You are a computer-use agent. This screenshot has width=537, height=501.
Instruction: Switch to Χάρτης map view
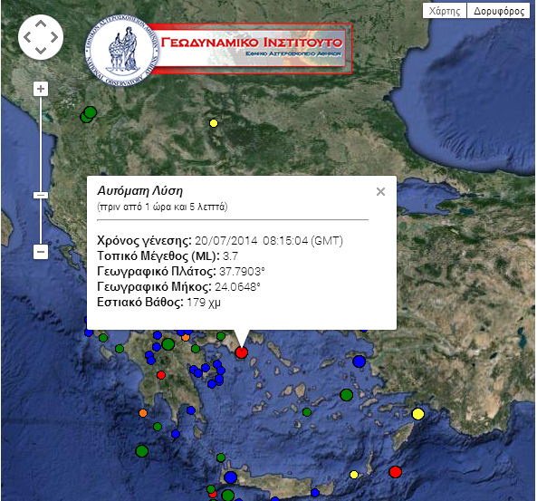[x=445, y=11]
